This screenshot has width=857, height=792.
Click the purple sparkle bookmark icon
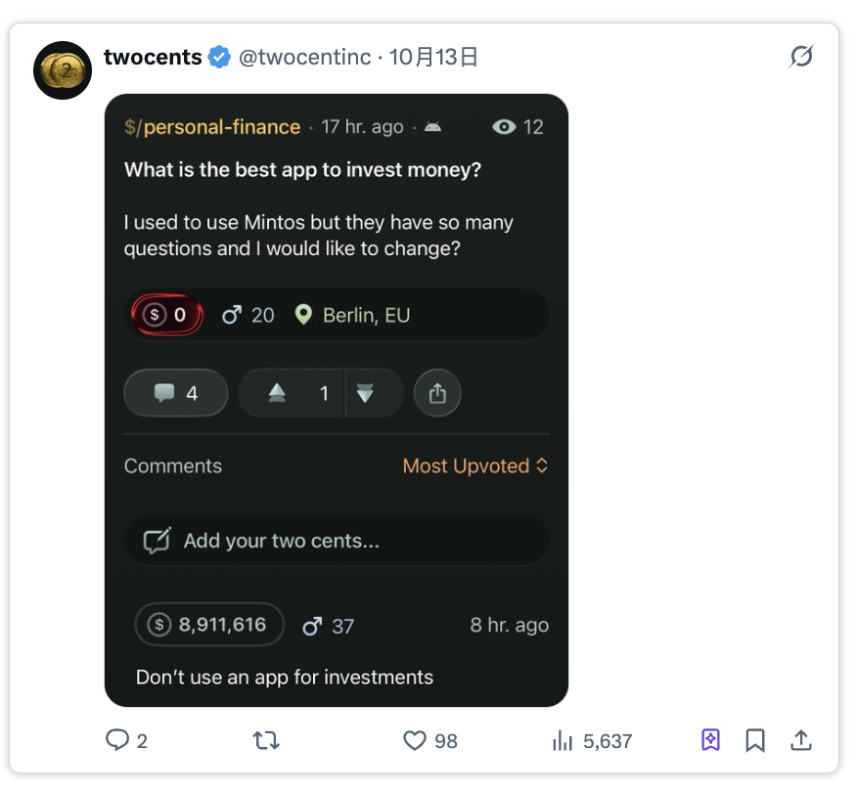711,740
